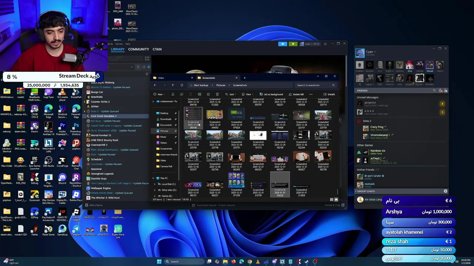Image resolution: width=474 pixels, height=266 pixels.
Task: Open the New dropdown in Explorer
Action: [x=160, y=94]
